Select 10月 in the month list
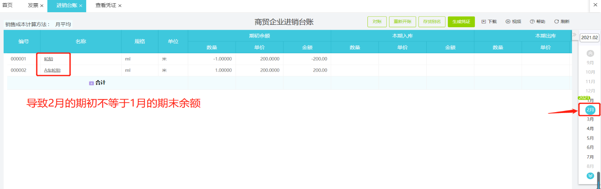601x189 pixels. [590, 72]
